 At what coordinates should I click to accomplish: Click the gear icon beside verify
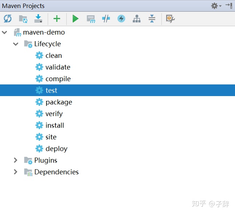[x=39, y=114]
